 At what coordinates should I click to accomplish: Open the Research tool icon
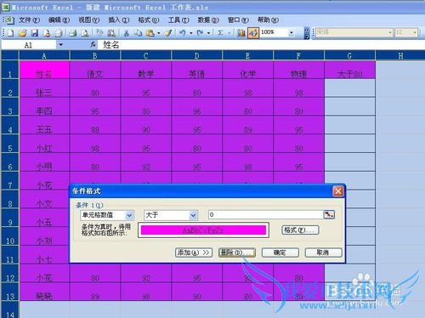[x=111, y=33]
